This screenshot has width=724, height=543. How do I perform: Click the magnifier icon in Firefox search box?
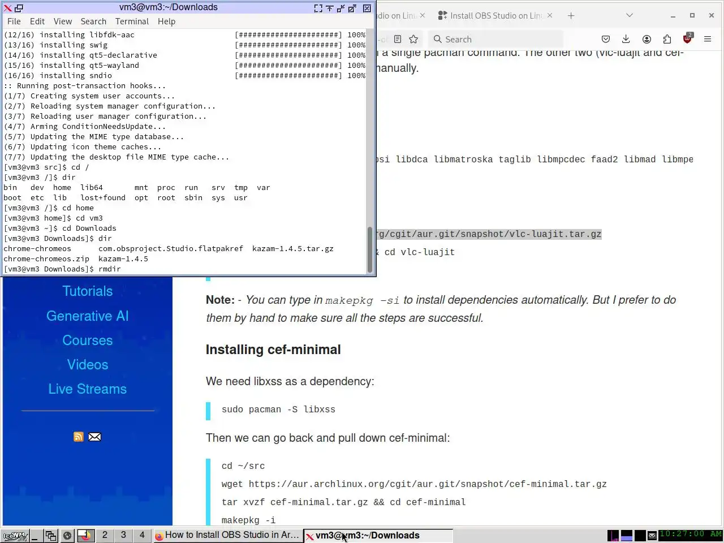[x=437, y=39]
